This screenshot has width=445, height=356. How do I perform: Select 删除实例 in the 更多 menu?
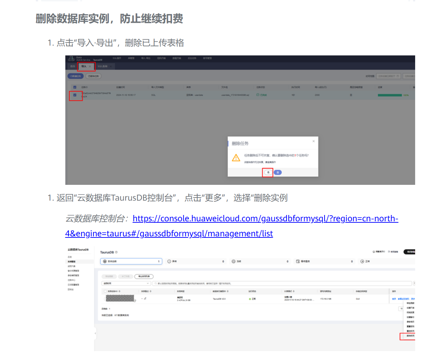[410, 336]
